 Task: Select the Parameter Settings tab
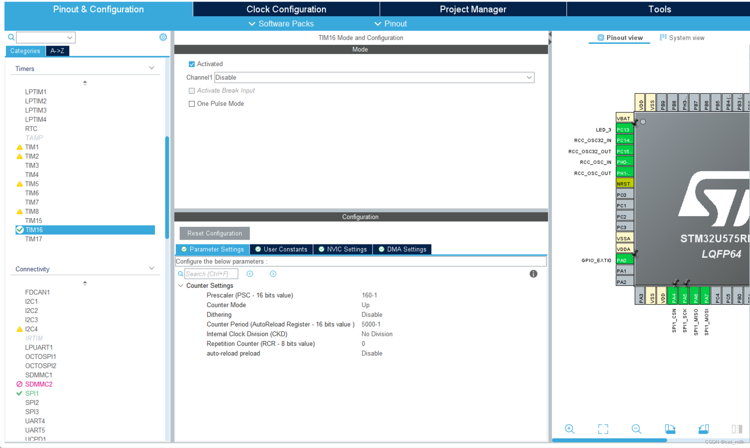pyautogui.click(x=213, y=249)
